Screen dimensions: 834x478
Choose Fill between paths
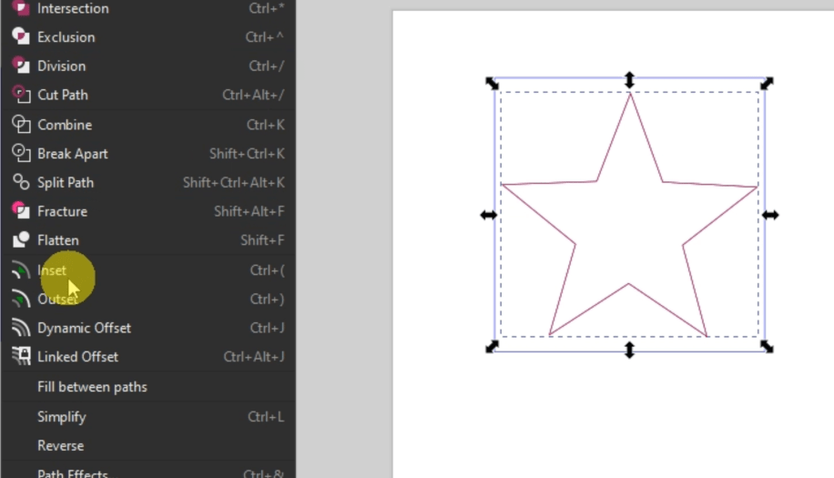pyautogui.click(x=92, y=387)
